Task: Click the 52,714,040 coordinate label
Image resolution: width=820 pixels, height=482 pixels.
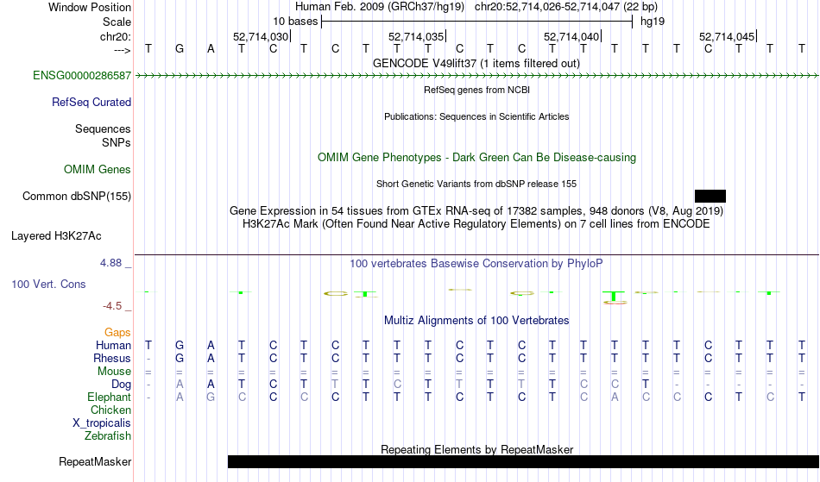Action: click(x=571, y=36)
